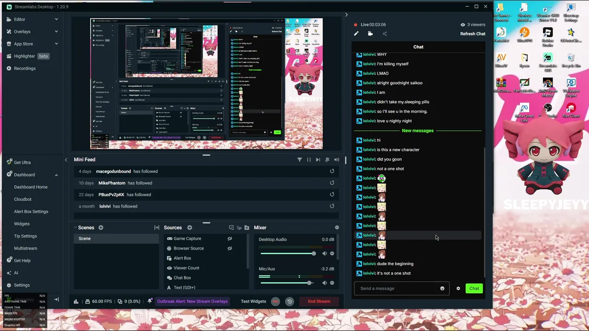The height and width of the screenshot is (331, 589).
Task: Open performance stats bar chart icon
Action: [x=76, y=302]
